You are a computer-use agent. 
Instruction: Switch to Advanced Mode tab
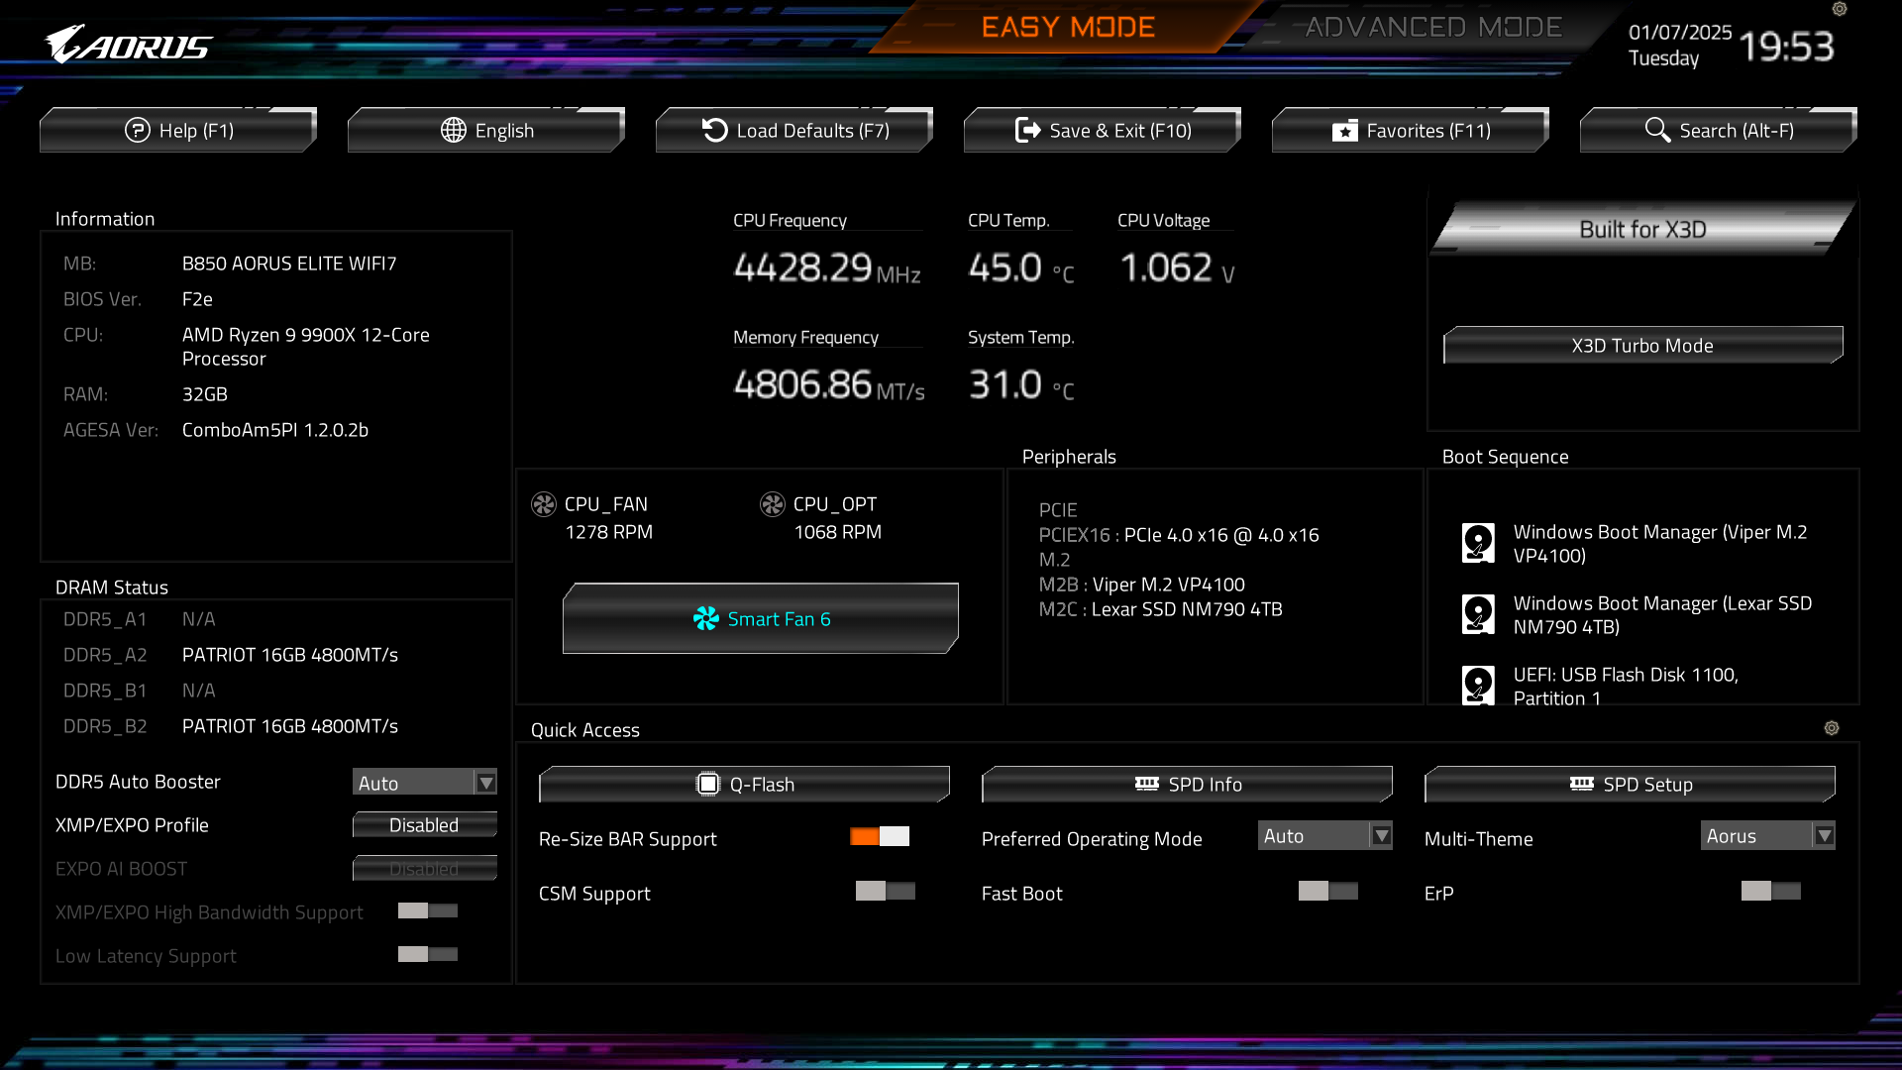(x=1433, y=27)
